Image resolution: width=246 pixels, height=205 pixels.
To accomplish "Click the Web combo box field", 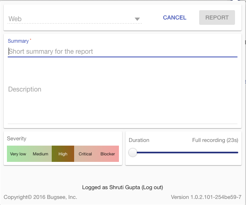I will (x=75, y=19).
